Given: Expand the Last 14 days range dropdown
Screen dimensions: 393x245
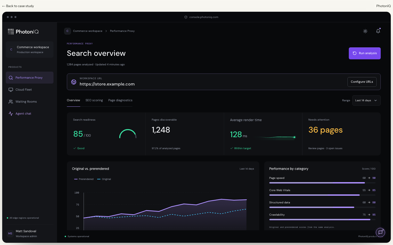Looking at the screenshot, I should pyautogui.click(x=366, y=100).
